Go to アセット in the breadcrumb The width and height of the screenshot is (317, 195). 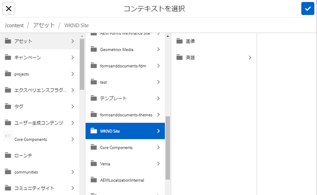(x=44, y=25)
